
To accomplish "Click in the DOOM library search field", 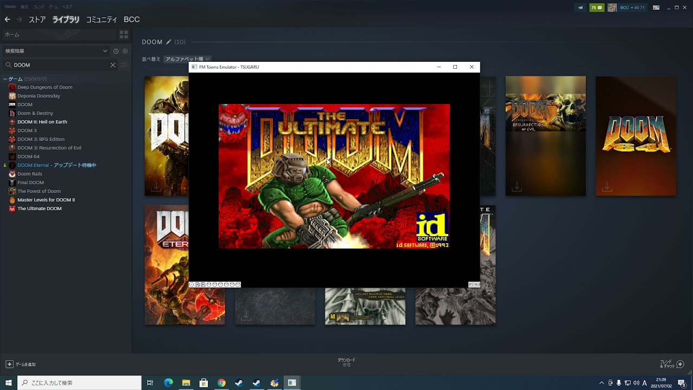I will tap(61, 65).
